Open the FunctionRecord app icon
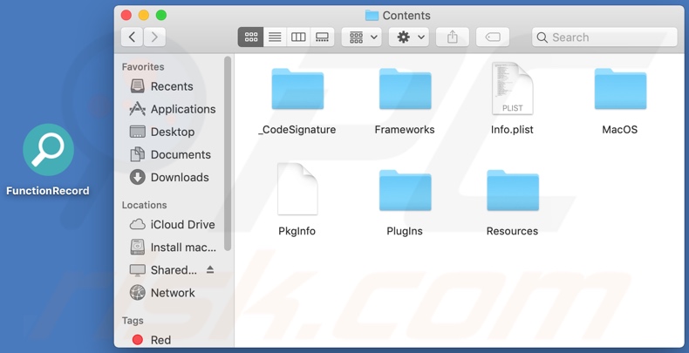689x353 pixels. click(48, 150)
